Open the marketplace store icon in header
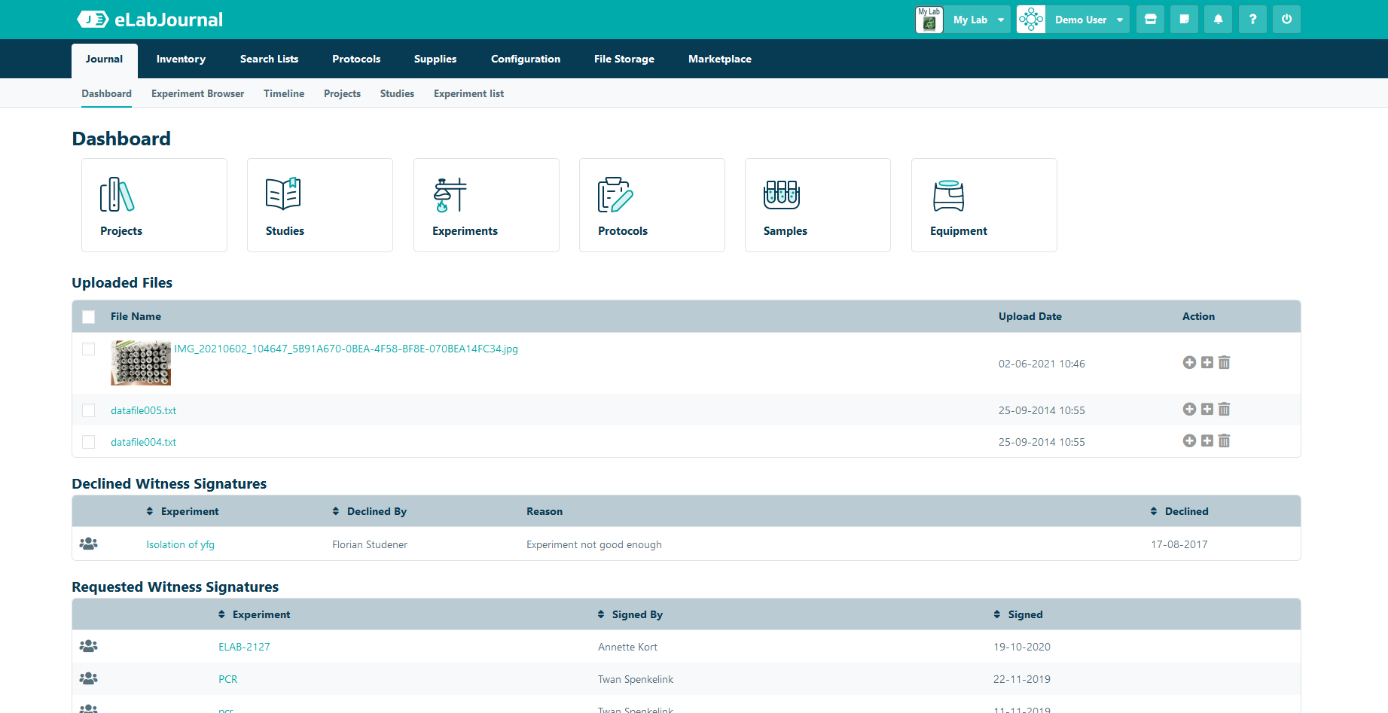 tap(1150, 20)
